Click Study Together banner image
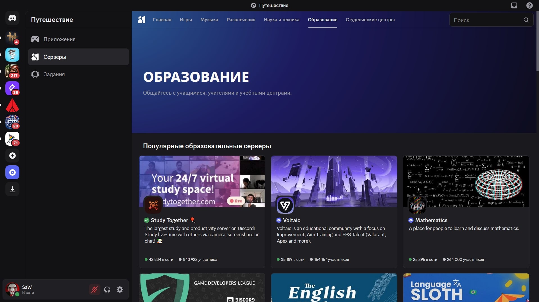 (x=202, y=181)
